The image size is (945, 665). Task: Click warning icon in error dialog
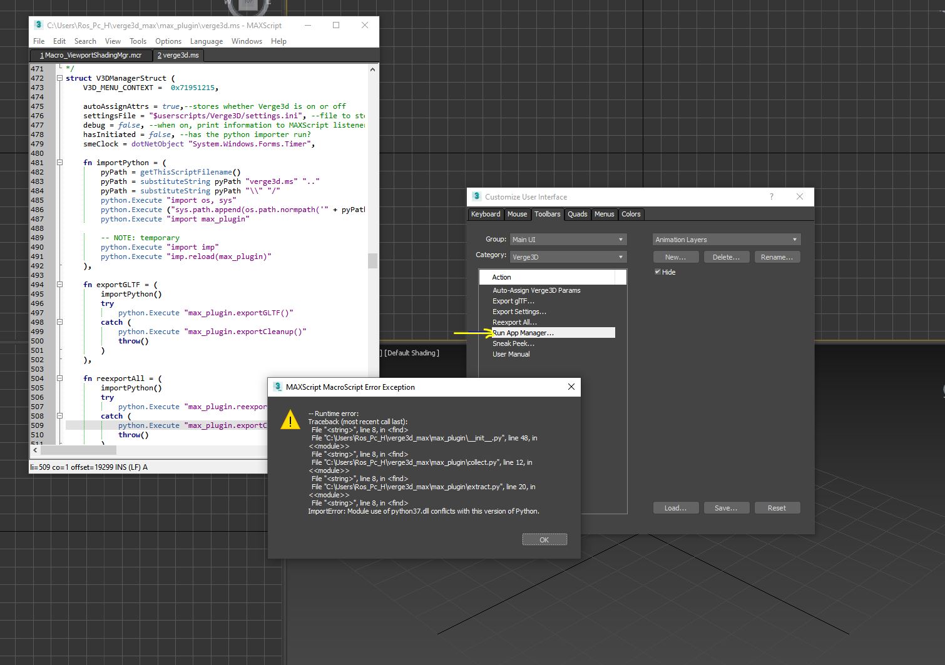tap(290, 419)
